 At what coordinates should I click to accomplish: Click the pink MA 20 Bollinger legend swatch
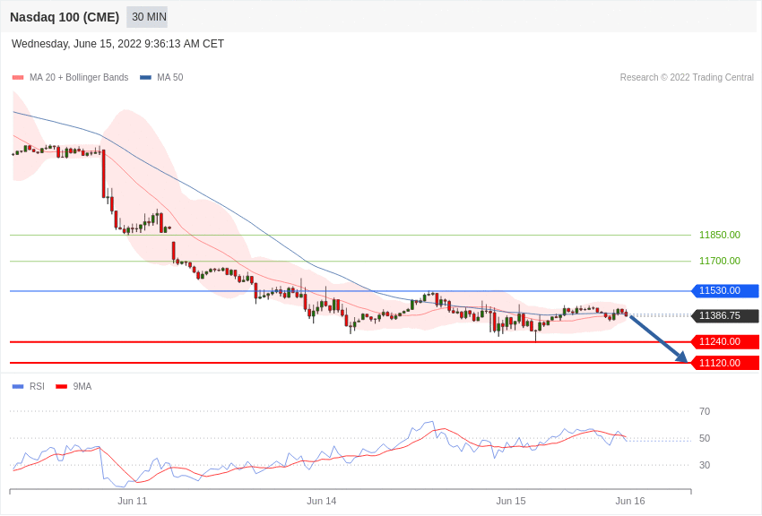(18, 78)
